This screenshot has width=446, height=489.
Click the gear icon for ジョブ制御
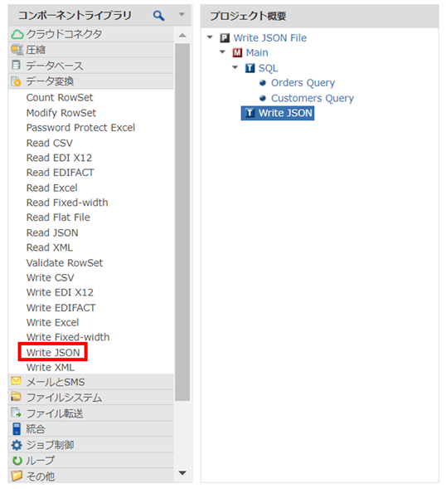17,445
